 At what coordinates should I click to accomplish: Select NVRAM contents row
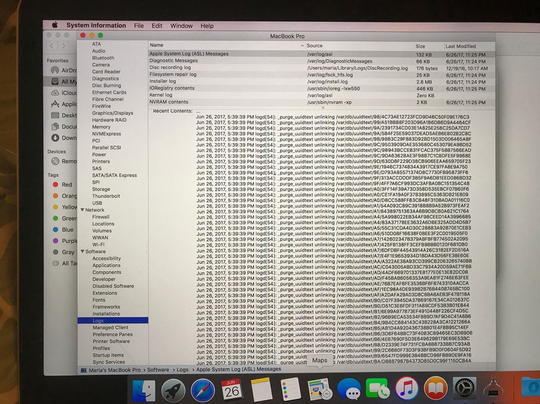[322, 102]
